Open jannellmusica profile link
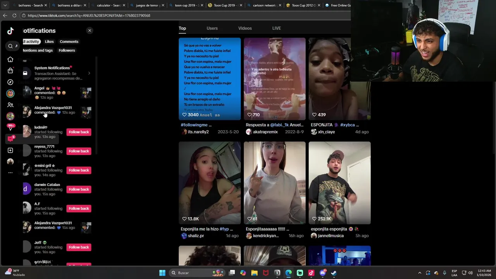 click(331, 236)
